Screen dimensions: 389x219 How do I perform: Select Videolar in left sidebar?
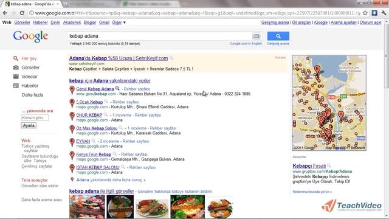coord(29,77)
